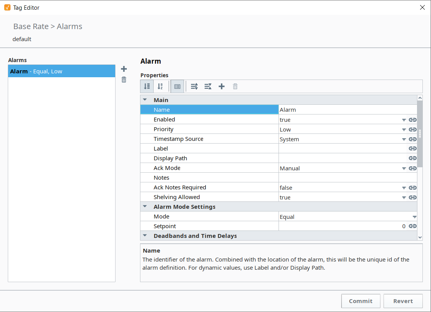Image resolution: width=431 pixels, height=312 pixels.
Task: Select the Alarm - Equal, Low list entry
Action: (x=61, y=71)
